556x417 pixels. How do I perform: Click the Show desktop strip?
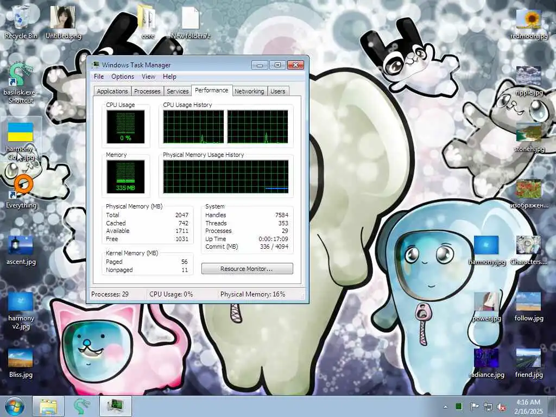pos(552,407)
